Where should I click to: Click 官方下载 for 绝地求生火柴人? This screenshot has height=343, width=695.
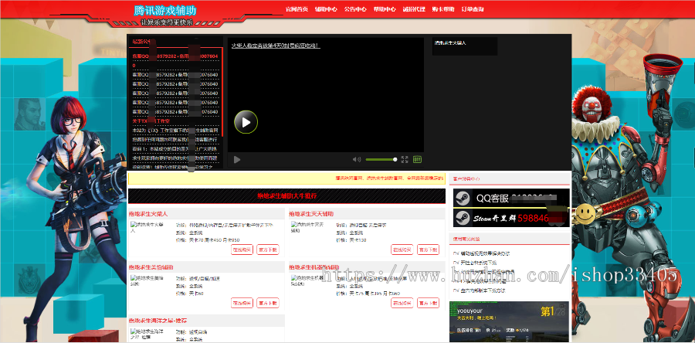pos(268,250)
